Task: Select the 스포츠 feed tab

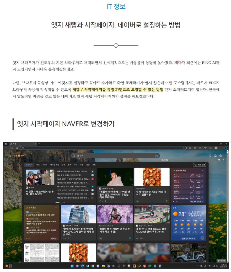Action: 45,165
